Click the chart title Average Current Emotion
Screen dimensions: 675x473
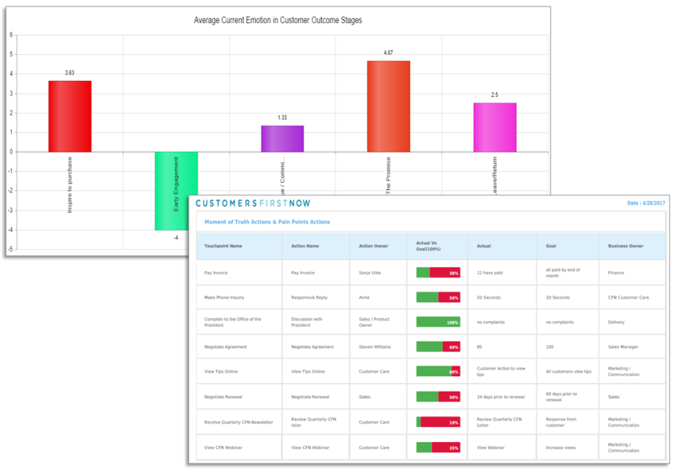276,20
